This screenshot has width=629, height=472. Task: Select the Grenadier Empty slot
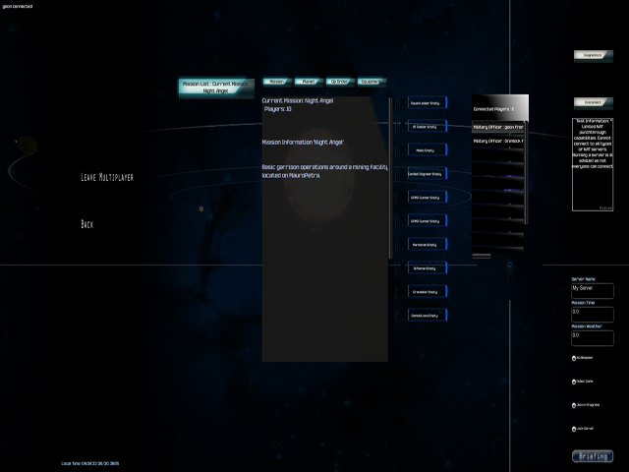click(428, 292)
